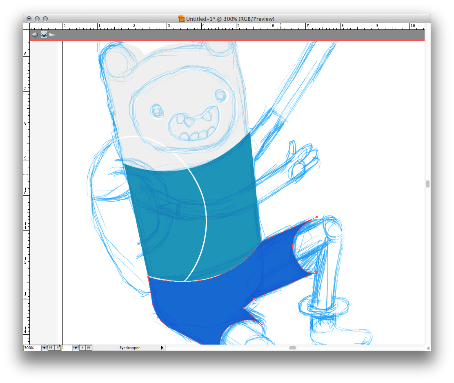454x383 pixels.
Task: Expand the status bar options arrow
Action: [162, 348]
